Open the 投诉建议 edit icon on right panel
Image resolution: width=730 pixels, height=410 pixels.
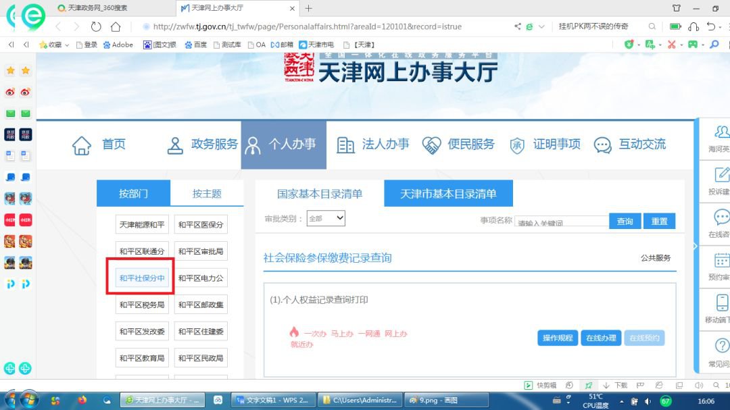point(722,176)
